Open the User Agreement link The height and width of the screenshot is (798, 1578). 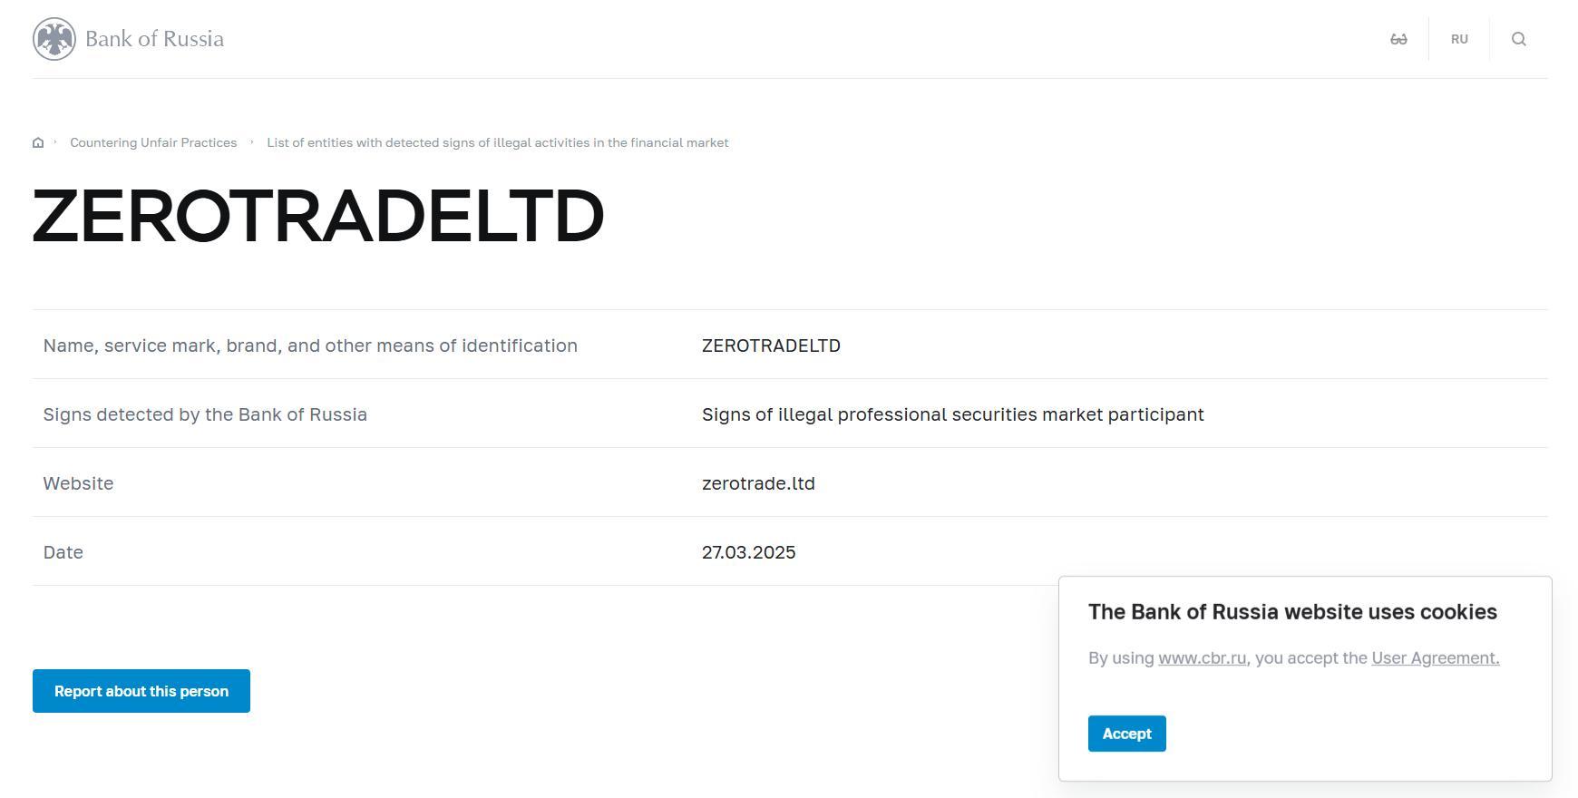point(1435,658)
